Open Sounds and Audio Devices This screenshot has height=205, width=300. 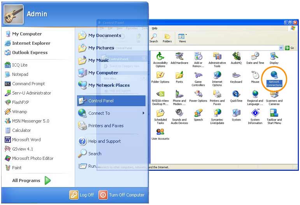[179, 116]
